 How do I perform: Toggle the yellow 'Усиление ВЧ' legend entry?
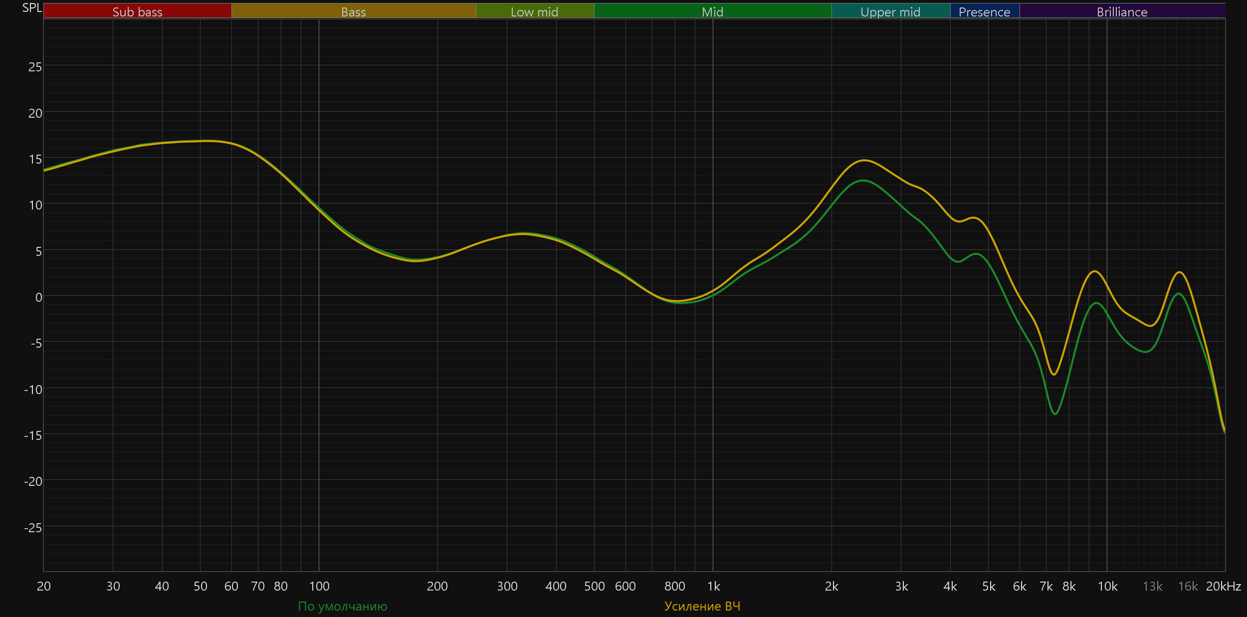coord(702,606)
